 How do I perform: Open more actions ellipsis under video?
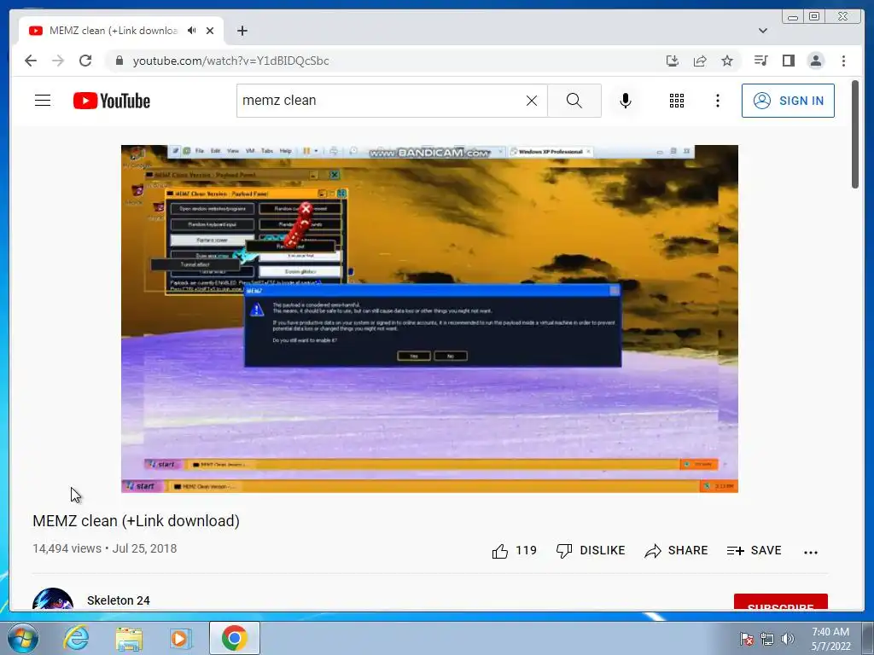[x=811, y=552]
